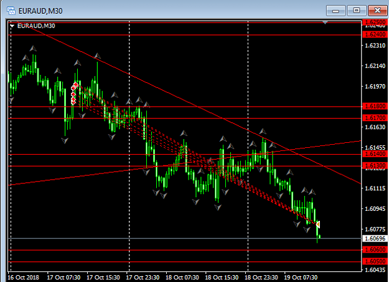The width and height of the screenshot is (389, 282).
Task: Maximize the EURAUD,M30 chart window
Action: click(357, 11)
